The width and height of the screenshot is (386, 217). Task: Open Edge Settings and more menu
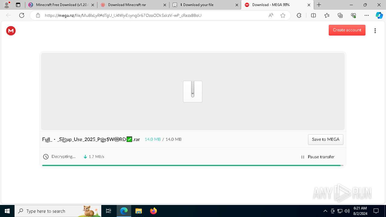point(367,15)
